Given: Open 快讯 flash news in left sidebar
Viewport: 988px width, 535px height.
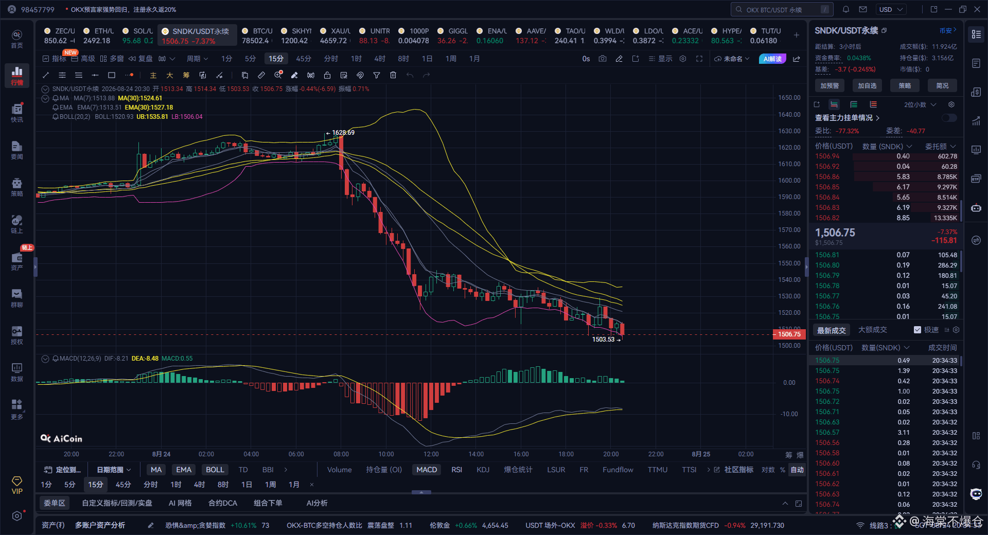Looking at the screenshot, I should click(x=17, y=113).
